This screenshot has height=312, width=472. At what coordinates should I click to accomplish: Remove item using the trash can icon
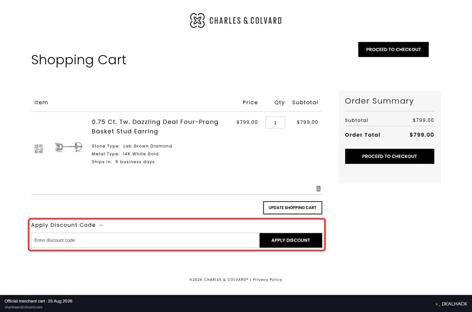point(319,188)
